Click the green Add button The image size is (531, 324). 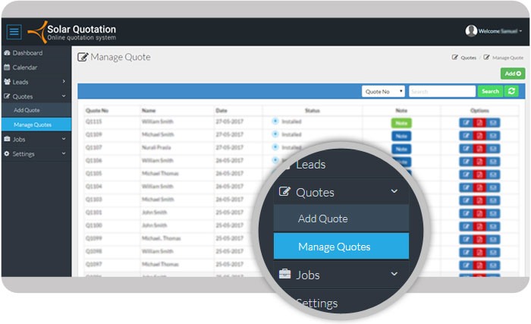[512, 74]
